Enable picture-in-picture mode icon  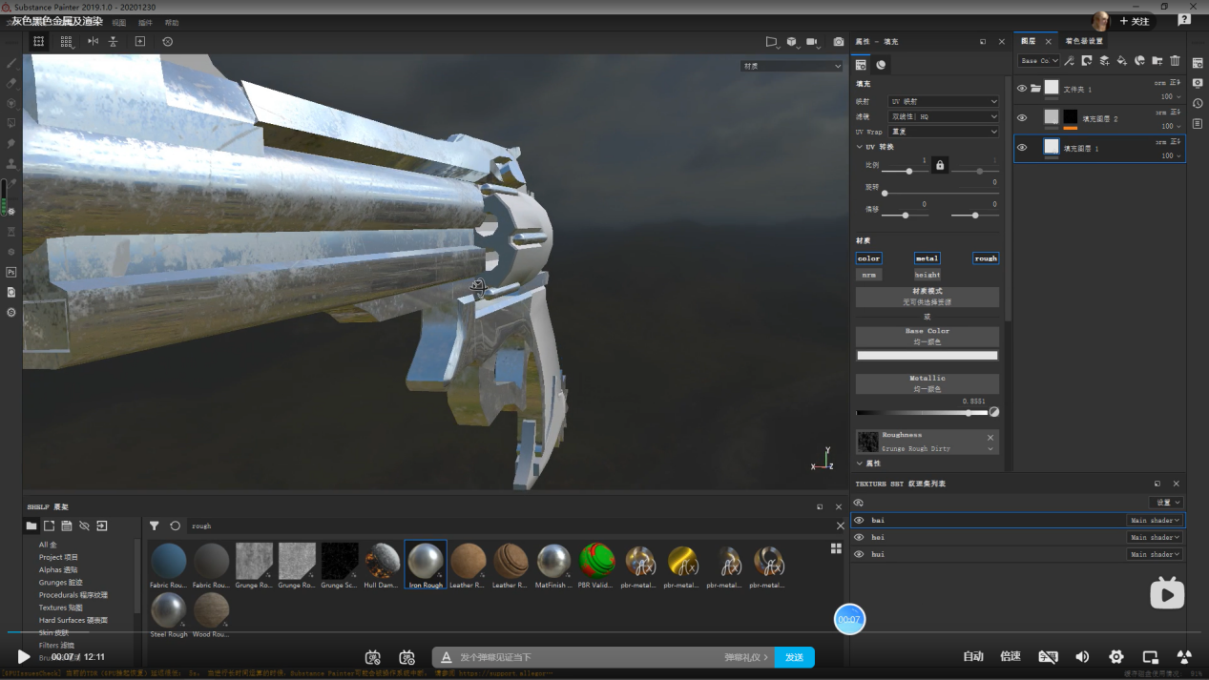(1150, 656)
